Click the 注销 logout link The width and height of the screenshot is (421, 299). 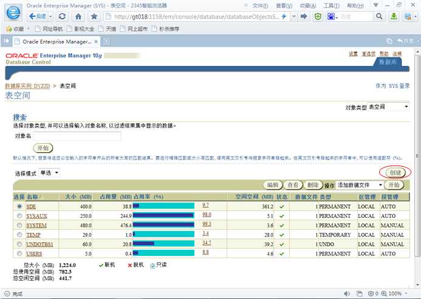click(397, 53)
